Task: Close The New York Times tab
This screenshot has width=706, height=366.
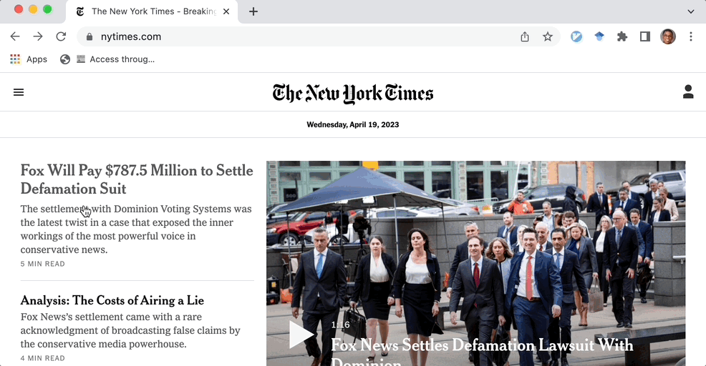Action: click(226, 11)
